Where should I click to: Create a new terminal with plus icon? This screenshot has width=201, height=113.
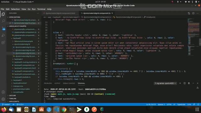tap(180, 83)
